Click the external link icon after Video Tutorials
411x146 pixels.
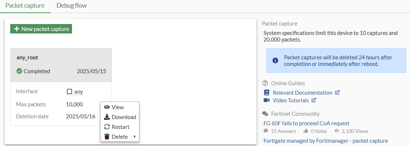[314, 100]
